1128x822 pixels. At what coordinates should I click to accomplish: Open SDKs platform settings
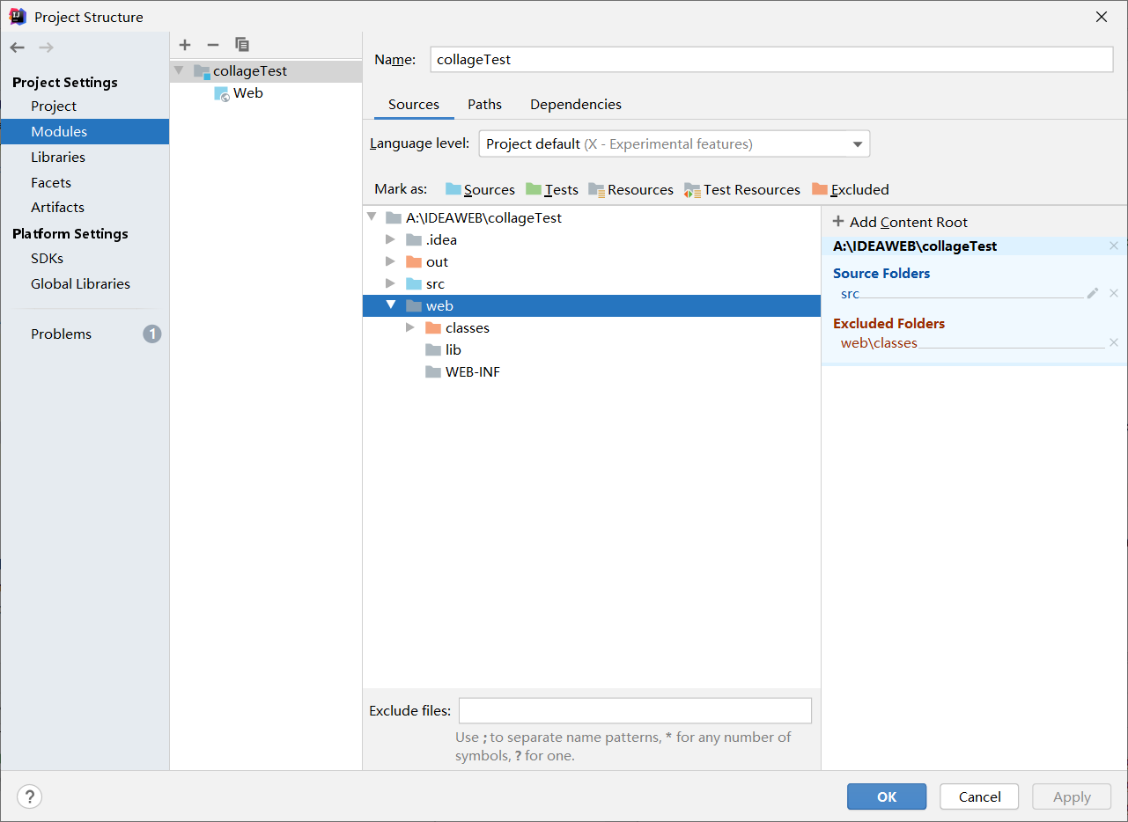47,258
